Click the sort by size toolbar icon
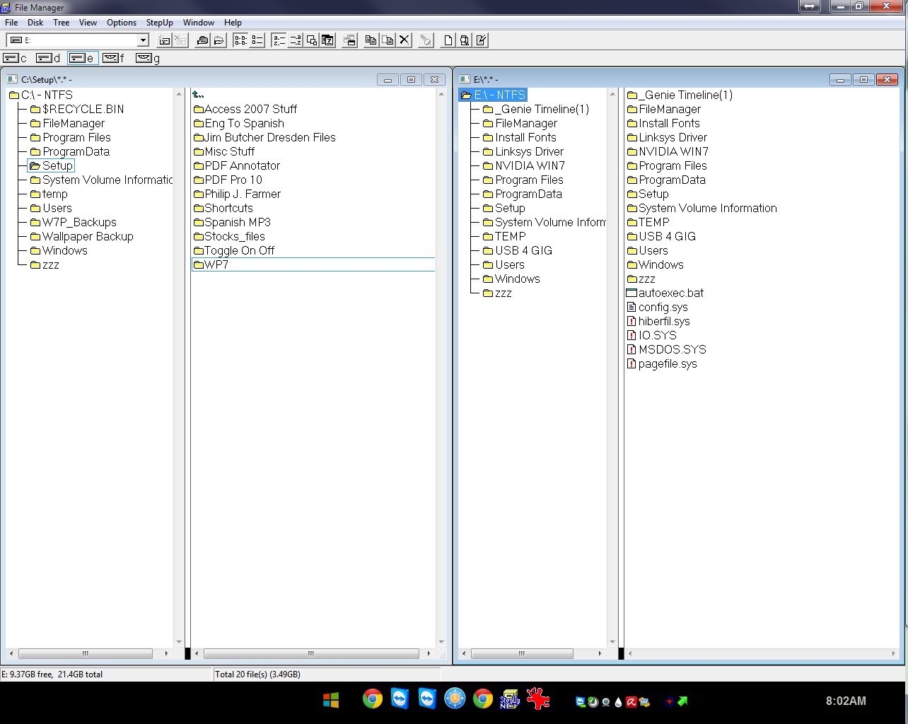 pyautogui.click(x=312, y=40)
